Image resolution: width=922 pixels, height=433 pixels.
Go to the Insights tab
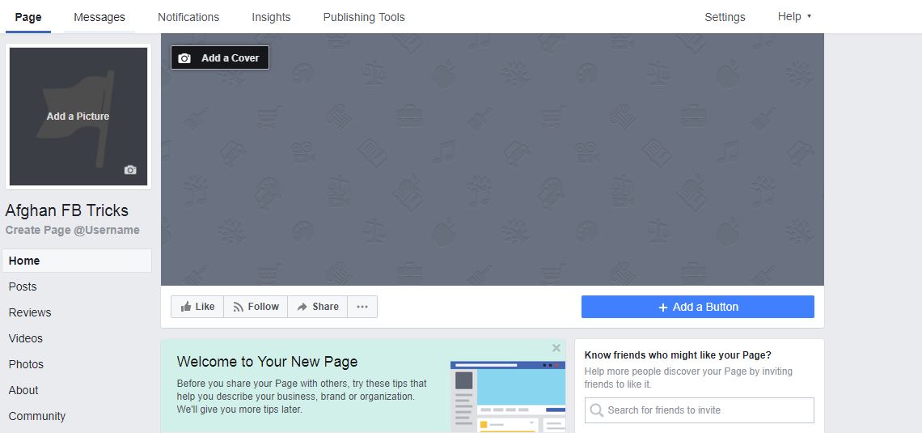pyautogui.click(x=271, y=17)
